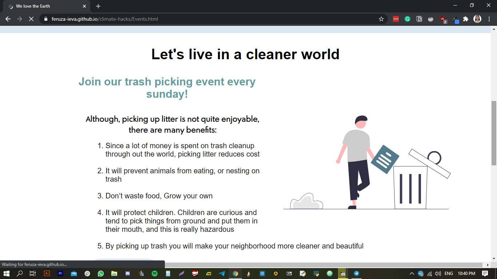Open the uBlock Origin extension
Viewport: 497px width, 279px height.
[x=443, y=19]
